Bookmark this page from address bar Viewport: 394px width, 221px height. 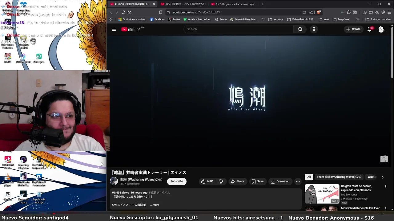tap(161, 12)
